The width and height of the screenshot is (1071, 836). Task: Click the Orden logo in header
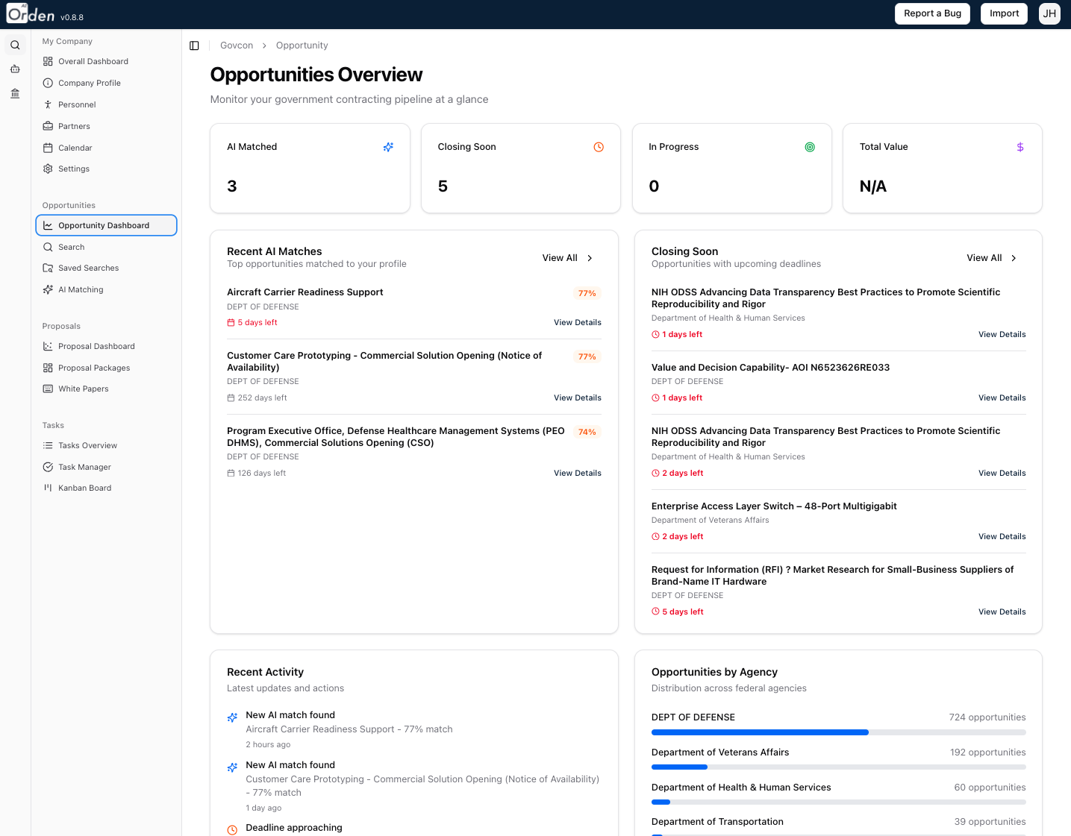(x=31, y=14)
